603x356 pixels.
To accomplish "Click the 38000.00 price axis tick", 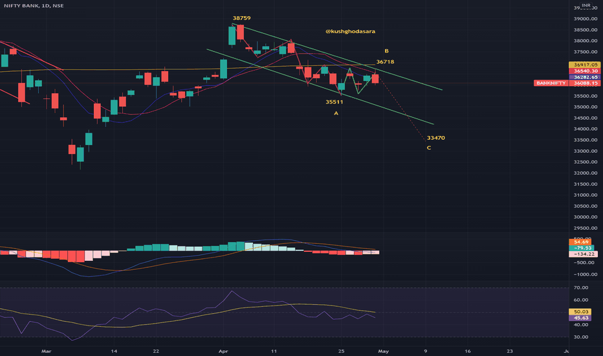I will (x=586, y=41).
